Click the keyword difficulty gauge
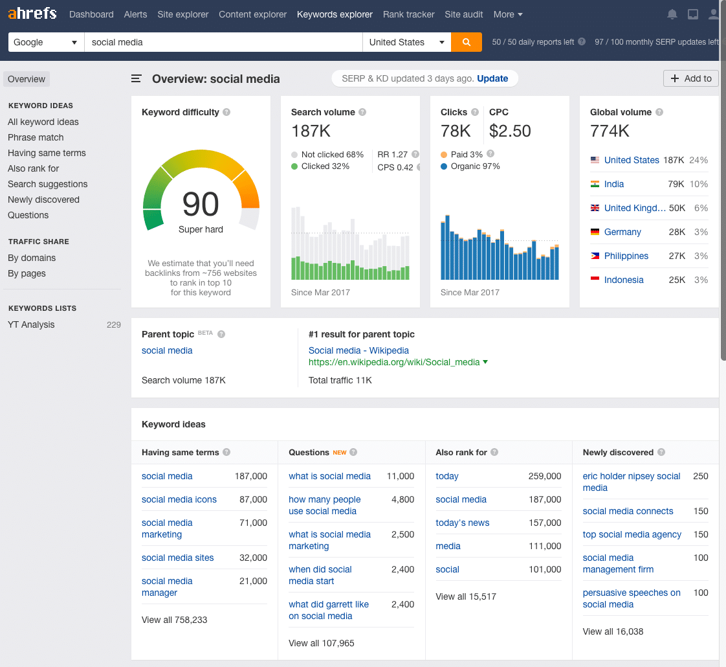 (x=201, y=191)
